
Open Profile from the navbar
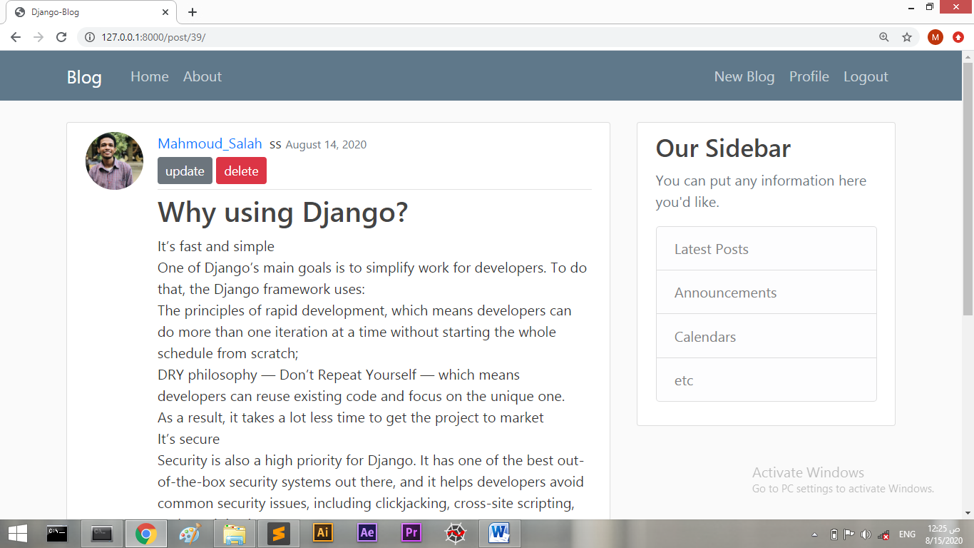click(809, 76)
